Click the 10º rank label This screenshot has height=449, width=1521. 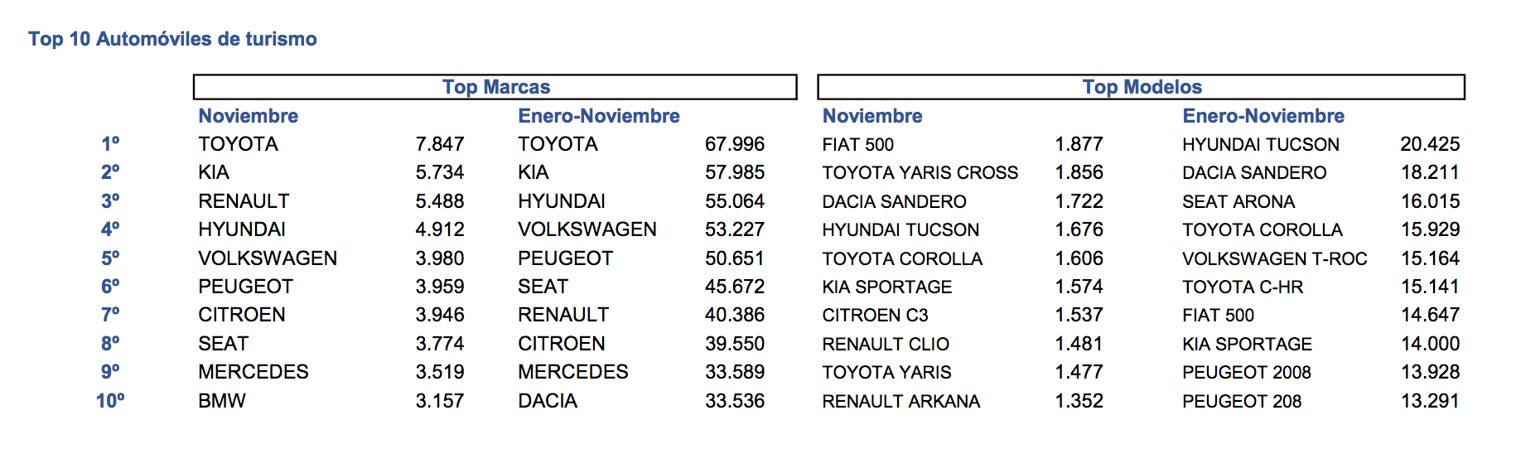pyautogui.click(x=110, y=401)
